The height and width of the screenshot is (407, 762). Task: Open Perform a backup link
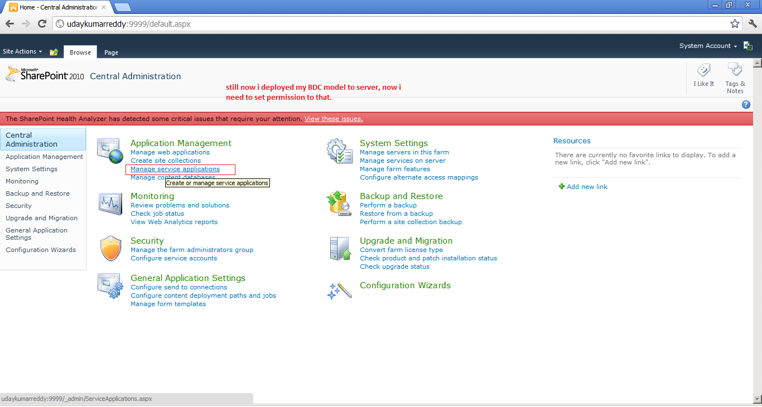tap(388, 205)
